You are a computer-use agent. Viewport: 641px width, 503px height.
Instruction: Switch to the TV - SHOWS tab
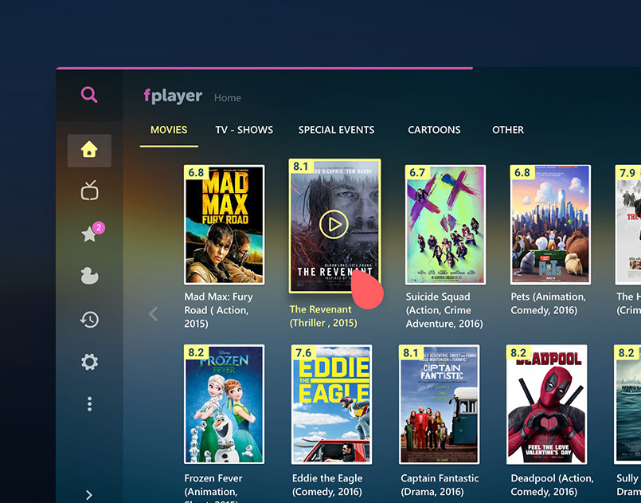244,130
